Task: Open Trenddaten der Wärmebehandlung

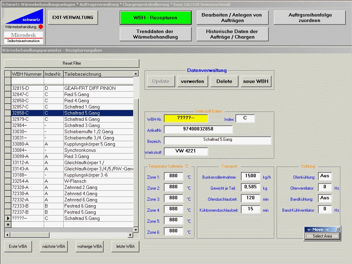Action: coord(155,34)
